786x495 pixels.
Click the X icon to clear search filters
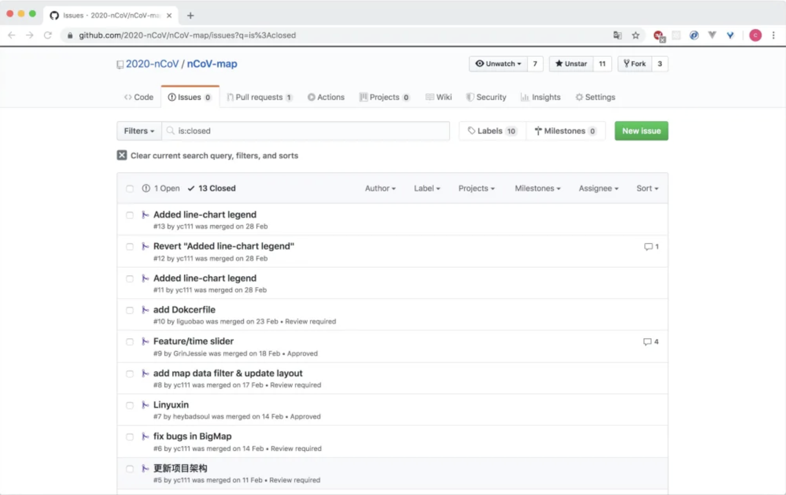pos(122,155)
